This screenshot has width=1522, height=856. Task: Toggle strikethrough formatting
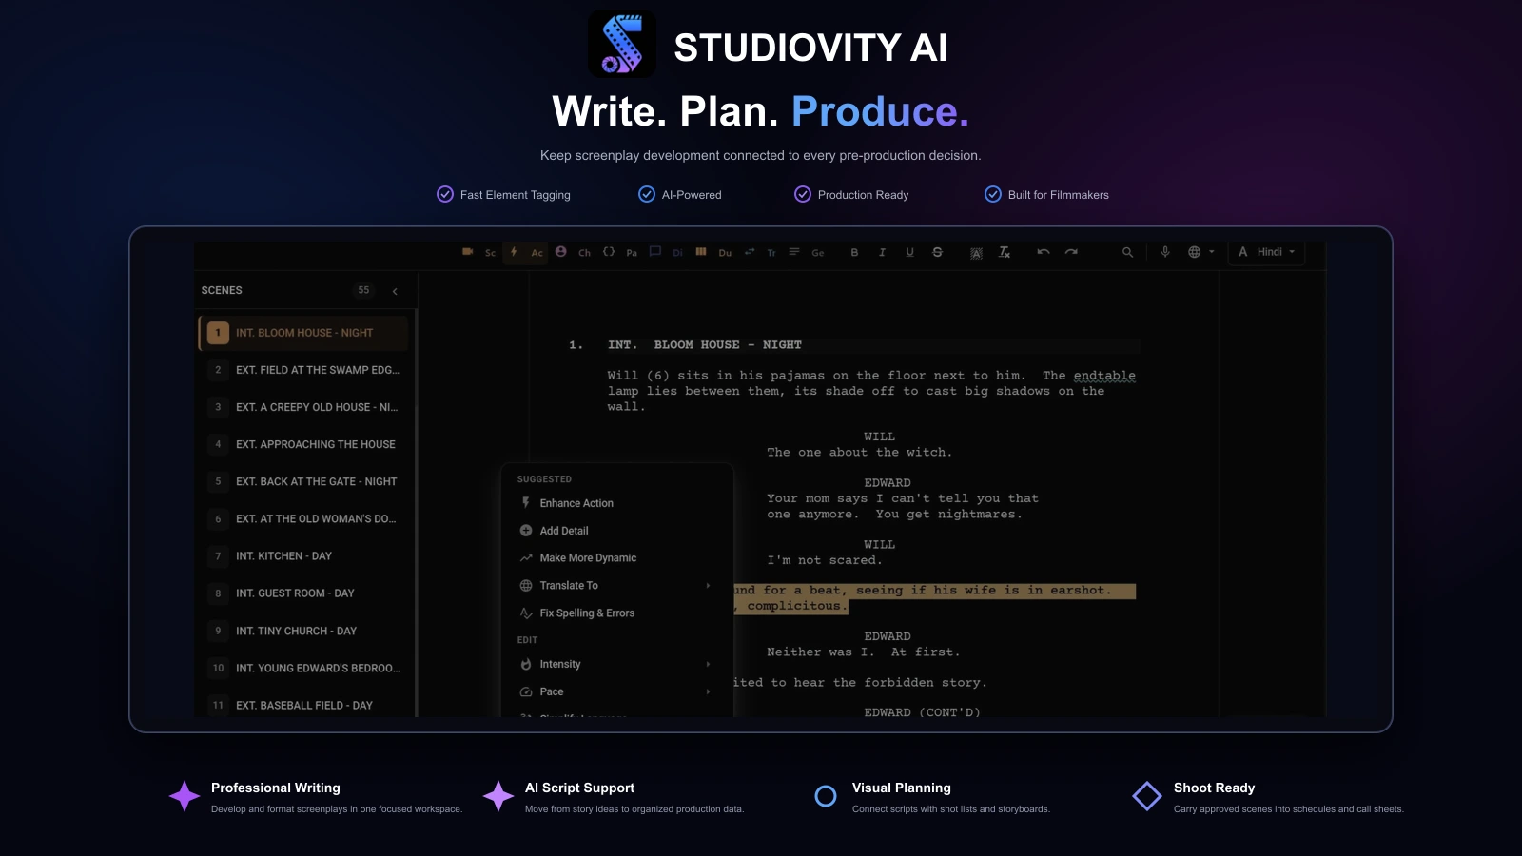coord(937,252)
